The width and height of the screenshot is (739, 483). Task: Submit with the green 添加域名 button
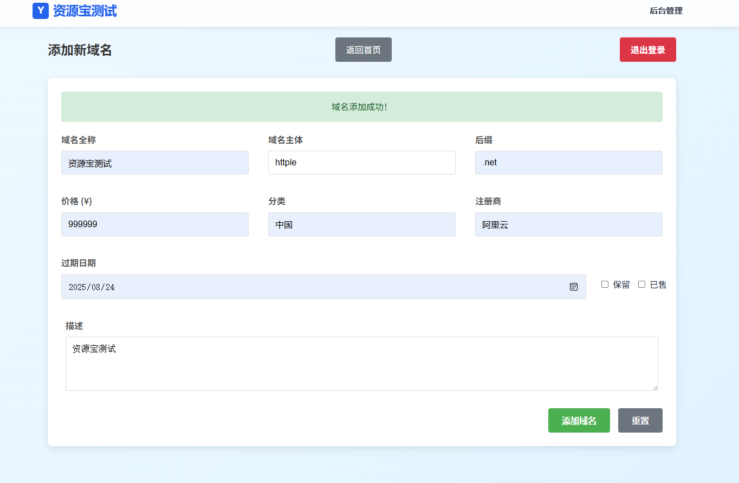click(x=579, y=421)
